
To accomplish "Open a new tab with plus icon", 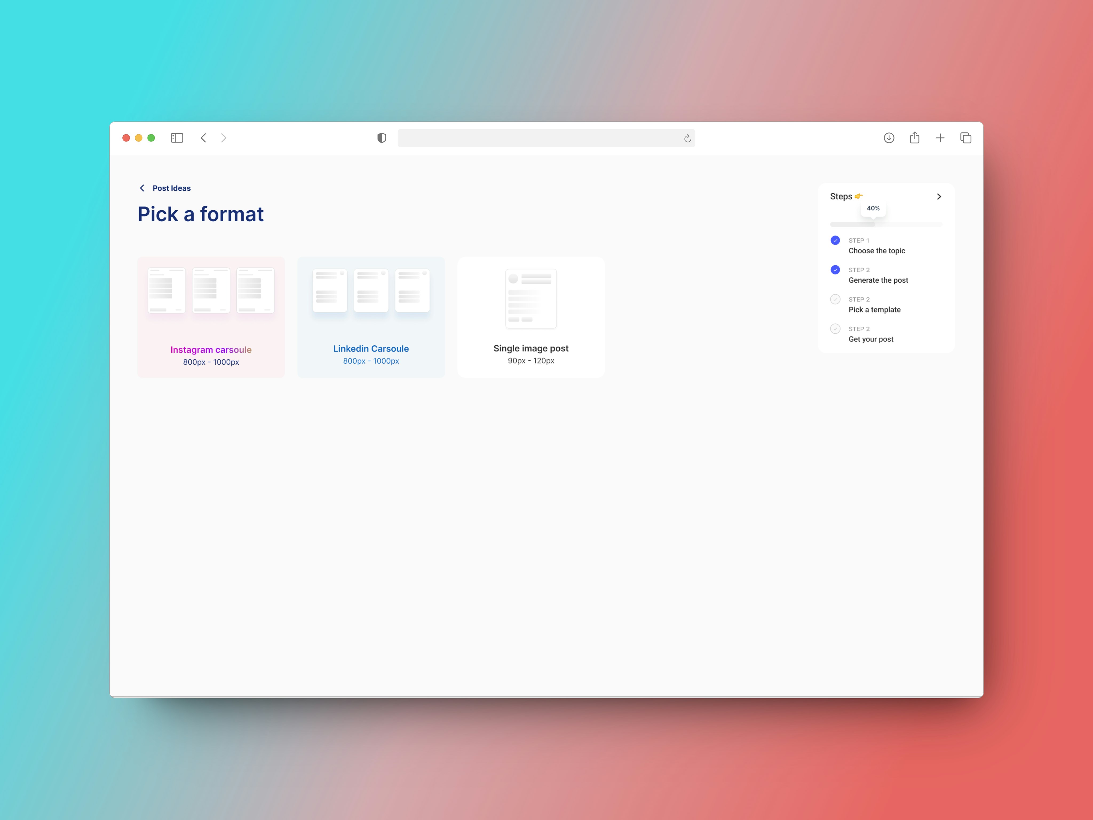I will click(940, 138).
